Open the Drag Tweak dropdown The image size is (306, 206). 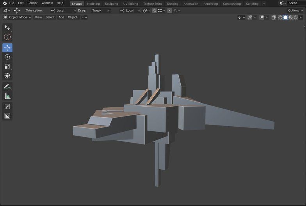click(101, 11)
